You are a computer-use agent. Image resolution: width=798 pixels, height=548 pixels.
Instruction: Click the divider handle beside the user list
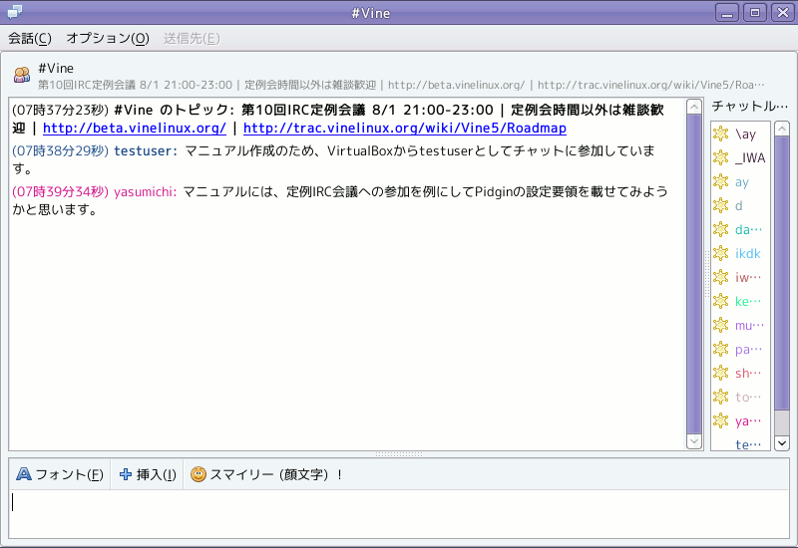point(707,274)
